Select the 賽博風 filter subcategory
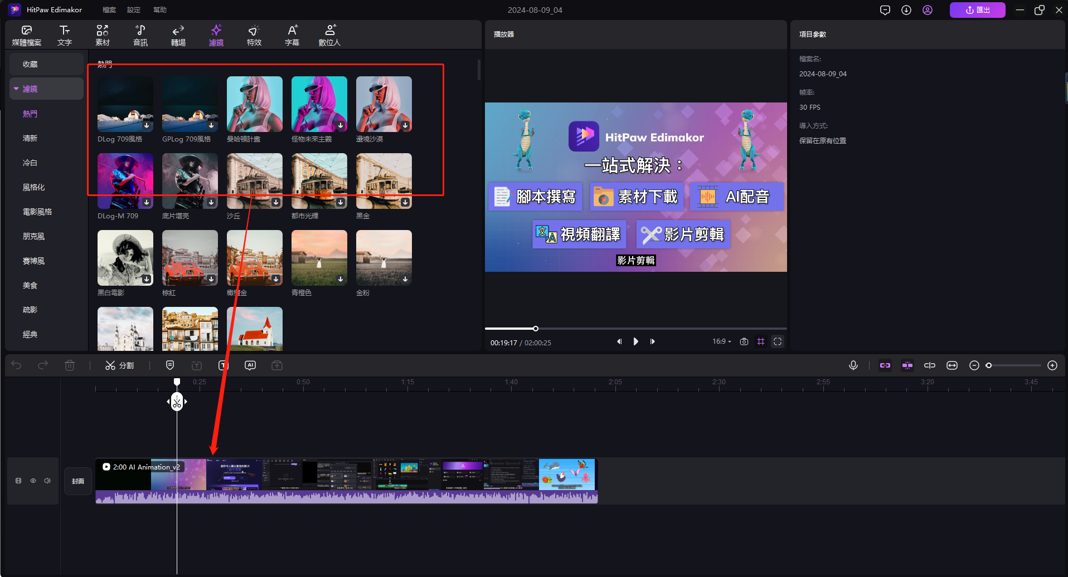The height and width of the screenshot is (577, 1068). pos(33,261)
